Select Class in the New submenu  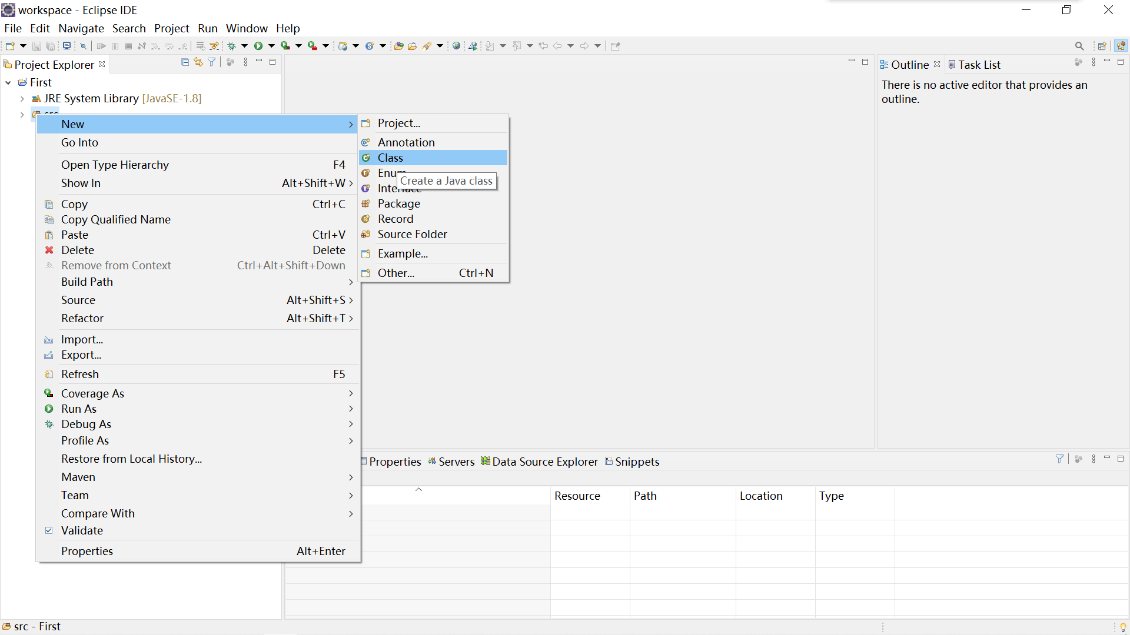coord(433,158)
